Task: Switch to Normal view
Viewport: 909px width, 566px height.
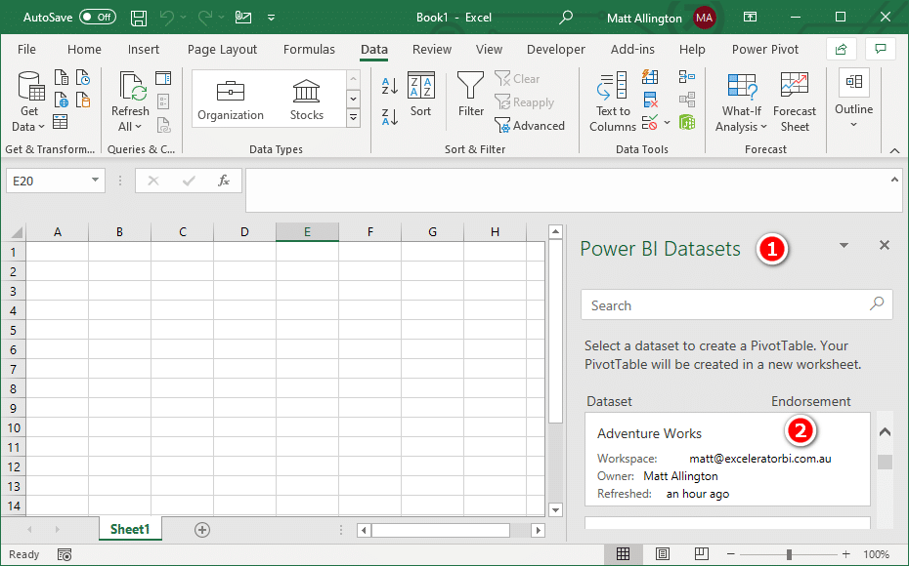Action: point(624,554)
